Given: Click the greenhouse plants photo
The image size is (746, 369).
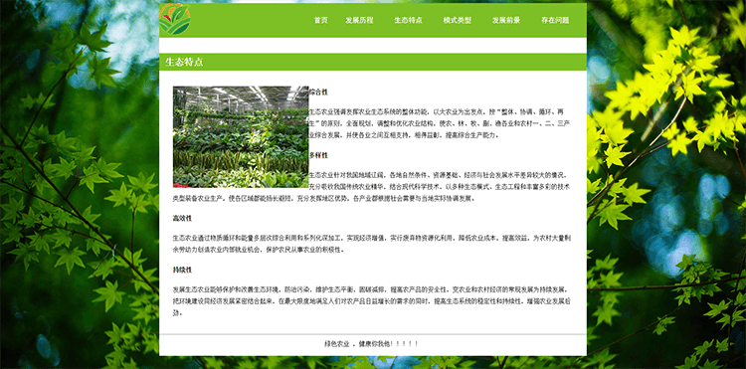Looking at the screenshot, I should coord(241,136).
